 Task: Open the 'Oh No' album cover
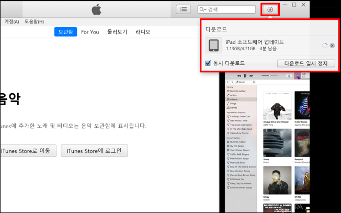(302, 180)
